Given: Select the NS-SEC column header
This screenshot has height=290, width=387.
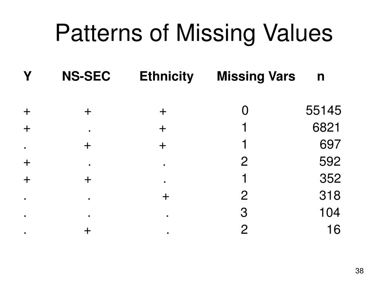Looking at the screenshot, I should [86, 77].
